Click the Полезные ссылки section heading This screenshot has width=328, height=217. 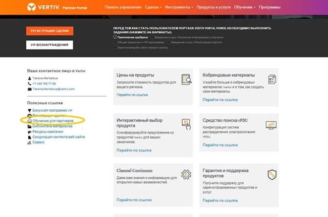pos(45,103)
